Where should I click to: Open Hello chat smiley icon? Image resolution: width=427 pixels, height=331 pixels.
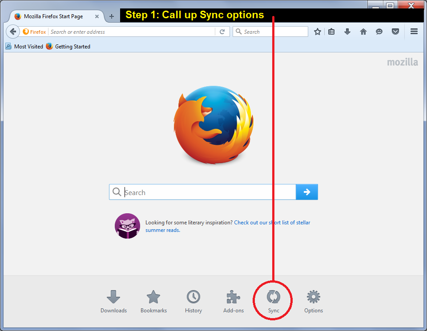point(379,32)
